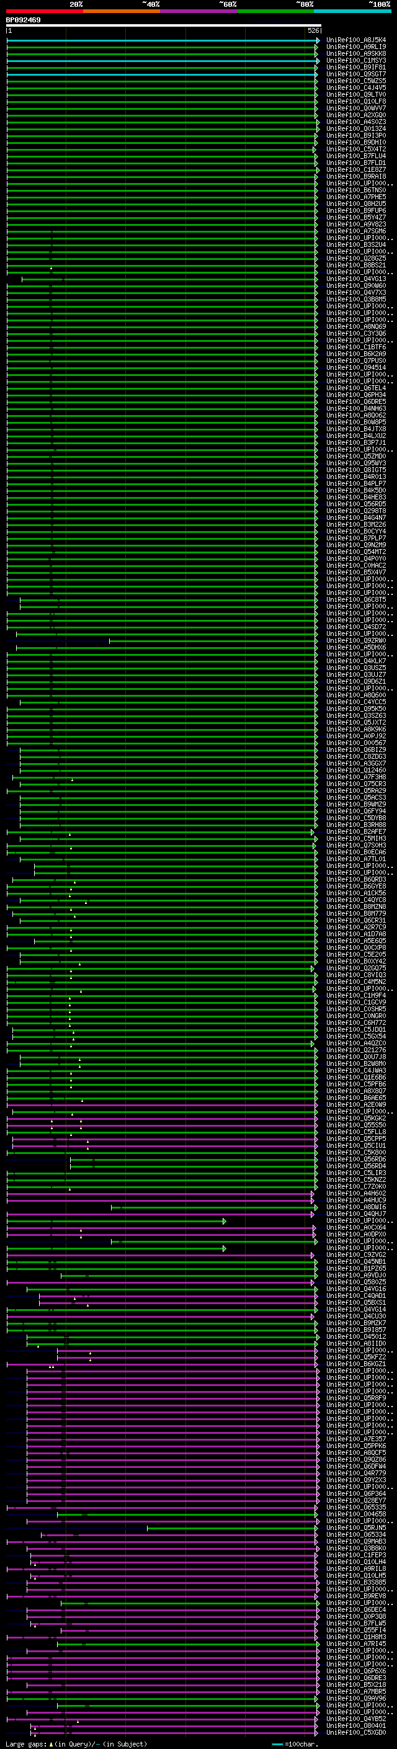The image size is (397, 1749).
Task: Select label UniRef100_A7PHE5
Action: coord(356,197)
